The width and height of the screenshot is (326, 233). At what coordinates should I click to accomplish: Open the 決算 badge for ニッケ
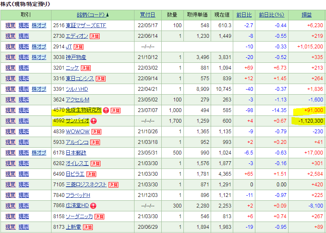tap(86, 68)
